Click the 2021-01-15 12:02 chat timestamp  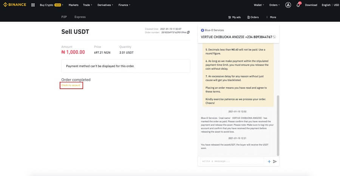click(237, 112)
